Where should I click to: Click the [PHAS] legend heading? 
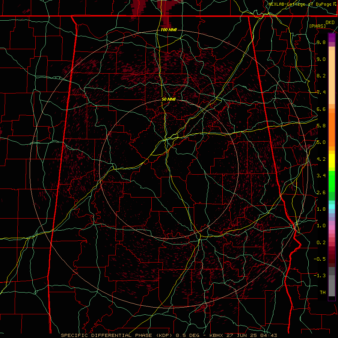[317, 26]
